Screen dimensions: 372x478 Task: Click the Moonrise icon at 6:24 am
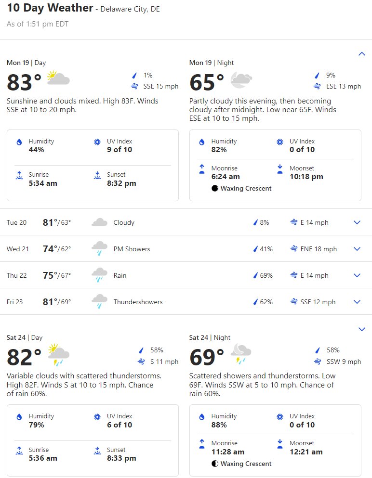[x=202, y=169]
